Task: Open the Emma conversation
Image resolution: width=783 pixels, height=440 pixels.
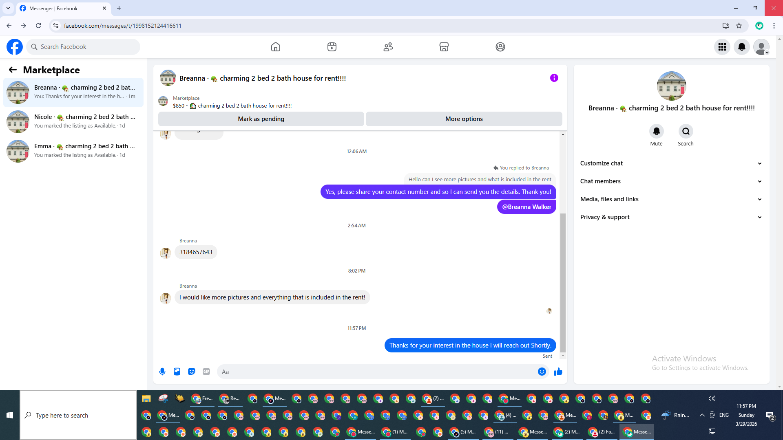Action: click(x=73, y=151)
